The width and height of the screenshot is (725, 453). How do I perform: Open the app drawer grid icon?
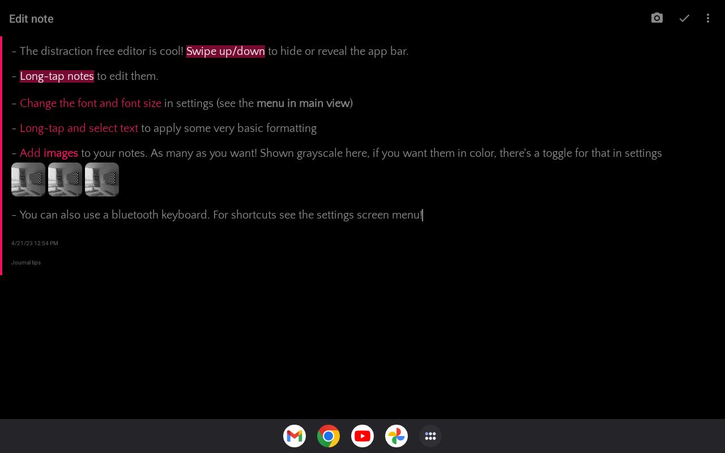[430, 436]
